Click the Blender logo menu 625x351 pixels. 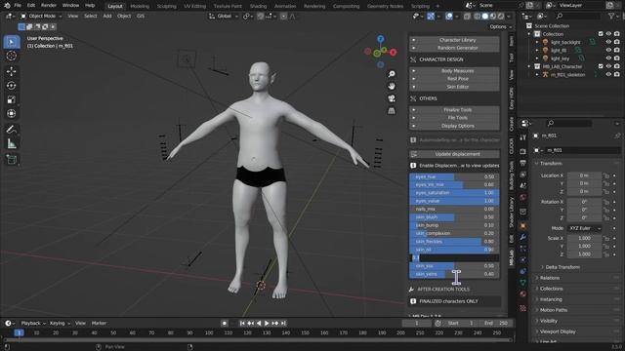tap(7, 6)
